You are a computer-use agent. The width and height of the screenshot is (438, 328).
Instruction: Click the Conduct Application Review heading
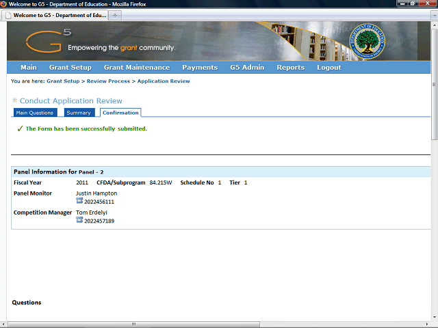pyautogui.click(x=71, y=100)
